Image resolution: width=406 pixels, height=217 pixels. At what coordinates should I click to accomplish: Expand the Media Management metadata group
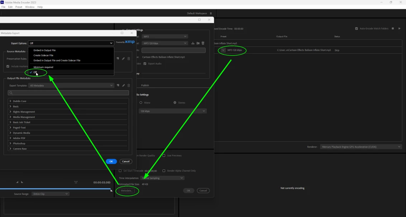[10, 117]
